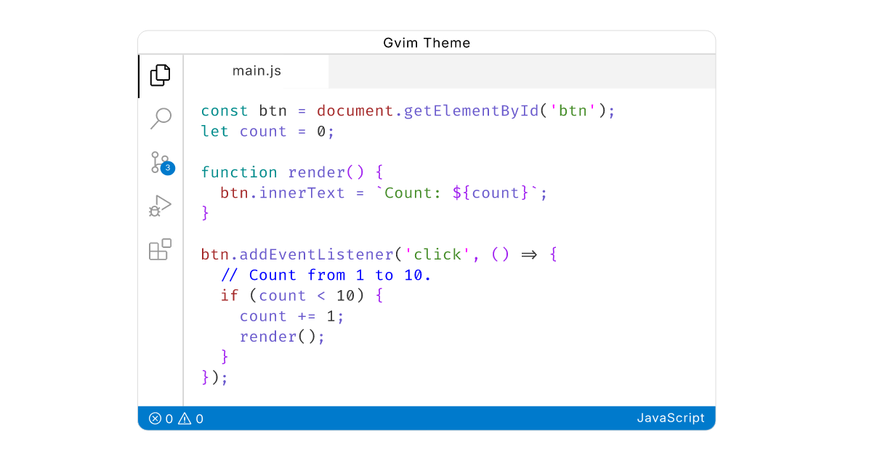Switch to the main.js tab
The height and width of the screenshot is (458, 872).
(257, 71)
